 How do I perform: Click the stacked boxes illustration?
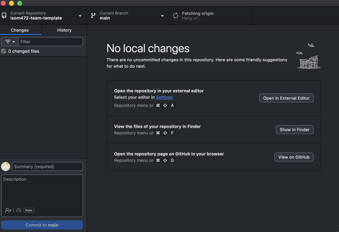tap(309, 62)
